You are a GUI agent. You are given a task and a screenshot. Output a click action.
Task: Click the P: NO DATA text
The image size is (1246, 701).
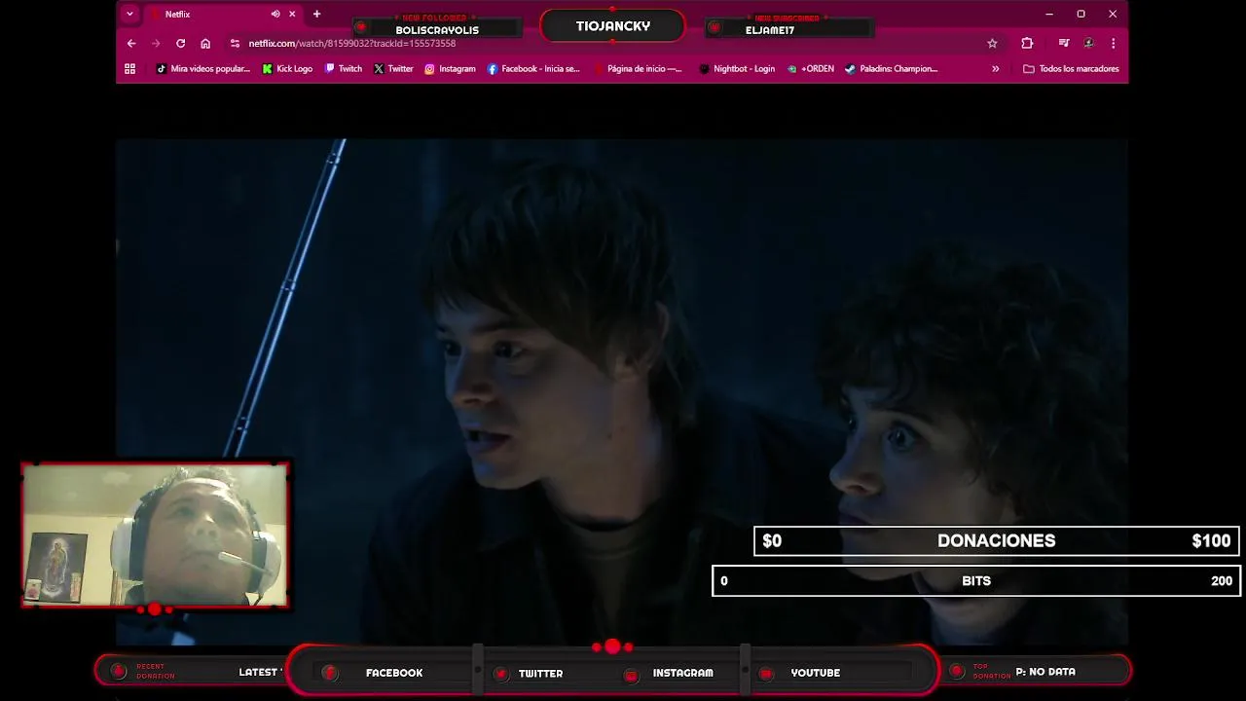[x=1045, y=672]
